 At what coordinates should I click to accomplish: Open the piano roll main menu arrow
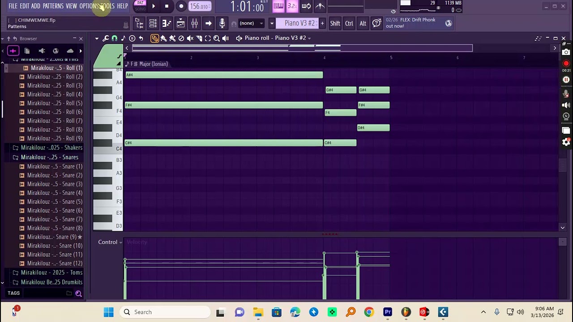click(x=97, y=38)
